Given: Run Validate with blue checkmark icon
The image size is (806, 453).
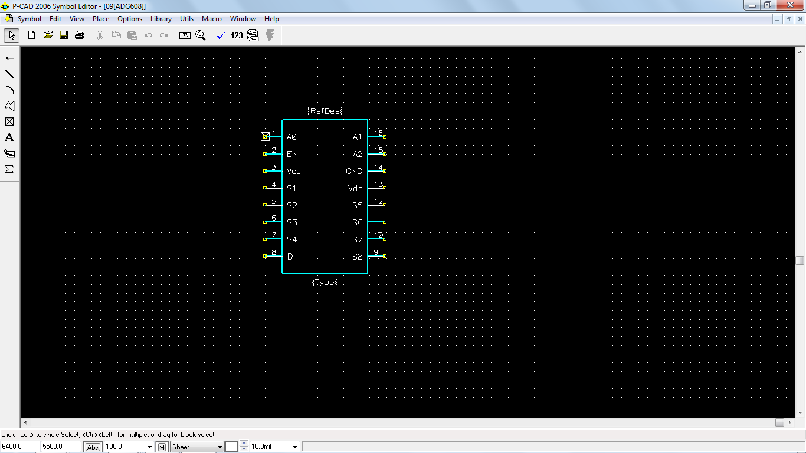Looking at the screenshot, I should coord(221,35).
